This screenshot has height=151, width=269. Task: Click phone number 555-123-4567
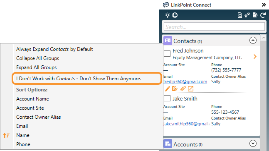click(x=225, y=112)
